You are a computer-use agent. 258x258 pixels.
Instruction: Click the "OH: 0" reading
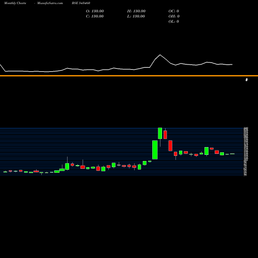click(174, 17)
